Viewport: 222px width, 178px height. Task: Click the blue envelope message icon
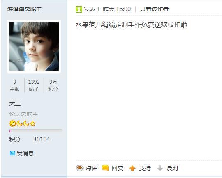[12, 153]
